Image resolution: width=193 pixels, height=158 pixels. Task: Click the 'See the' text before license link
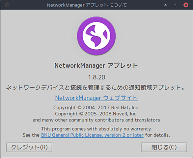pos(31,135)
